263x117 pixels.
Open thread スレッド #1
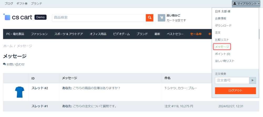(x=40, y=106)
